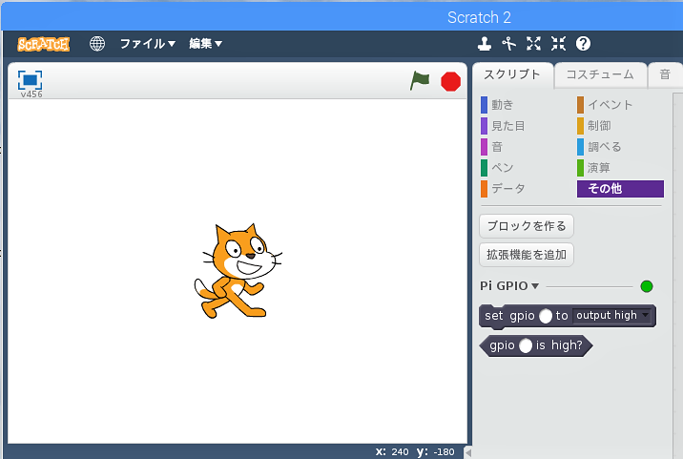Collapse the stage pane with the arrow
This screenshot has width=683, height=459.
(x=468, y=452)
